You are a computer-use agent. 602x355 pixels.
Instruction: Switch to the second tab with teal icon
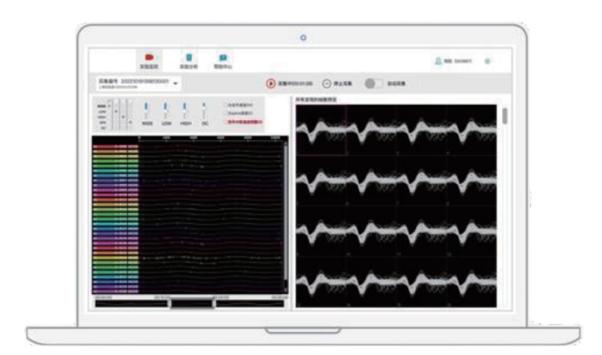(x=189, y=61)
